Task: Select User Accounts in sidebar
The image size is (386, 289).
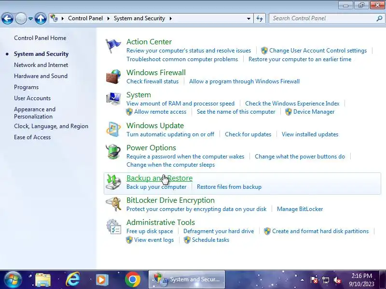Action: point(32,98)
